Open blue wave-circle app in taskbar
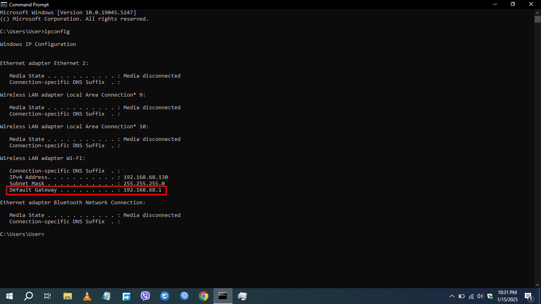Image resolution: width=541 pixels, height=304 pixels. tap(184, 296)
